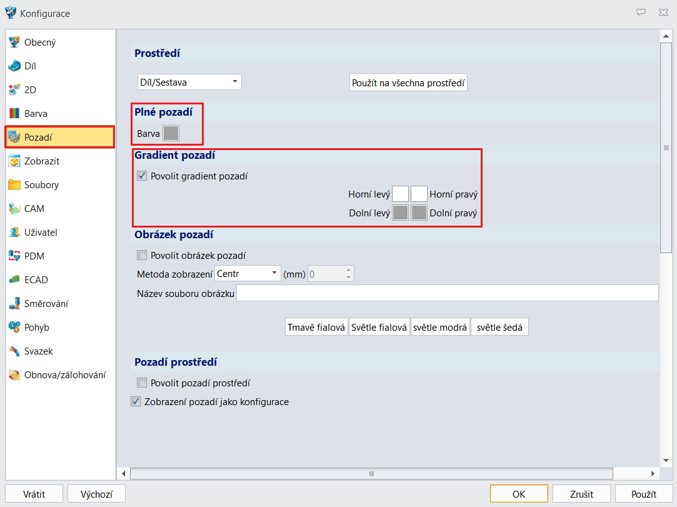This screenshot has height=507, width=677.
Task: Click the Soubory folder icon
Action: click(14, 184)
